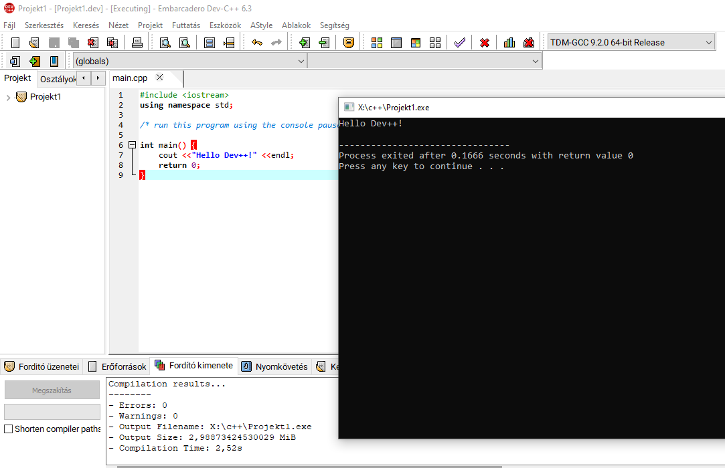725x468 pixels.
Task: Click the Redo arrow icon
Action: [x=276, y=43]
